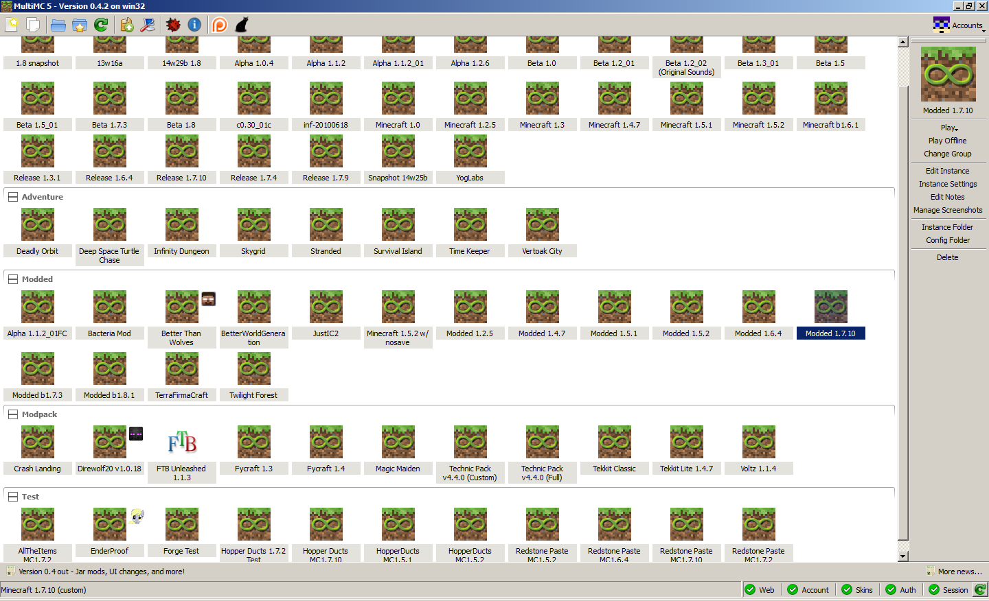
Task: Open the instance folder via the plain blue folder toolbar icon
Action: 58,25
